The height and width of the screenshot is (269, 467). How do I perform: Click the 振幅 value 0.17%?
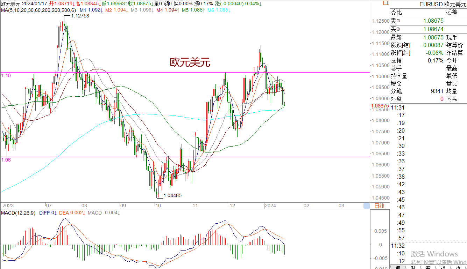(x=436, y=60)
